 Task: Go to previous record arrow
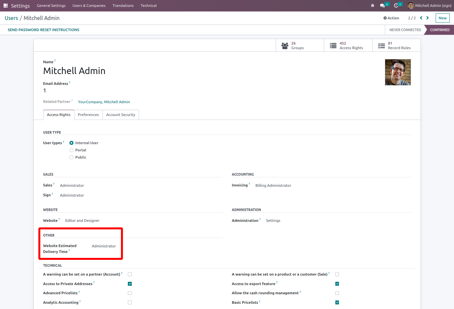coord(421,18)
